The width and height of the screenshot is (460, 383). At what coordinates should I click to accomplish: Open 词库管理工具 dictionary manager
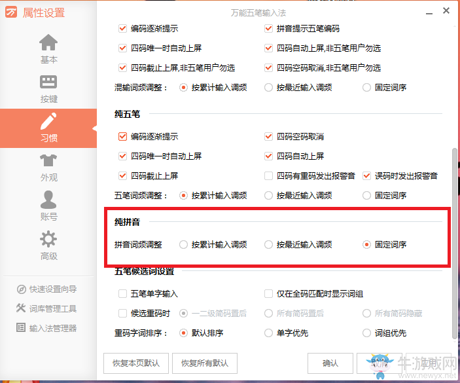point(46,308)
